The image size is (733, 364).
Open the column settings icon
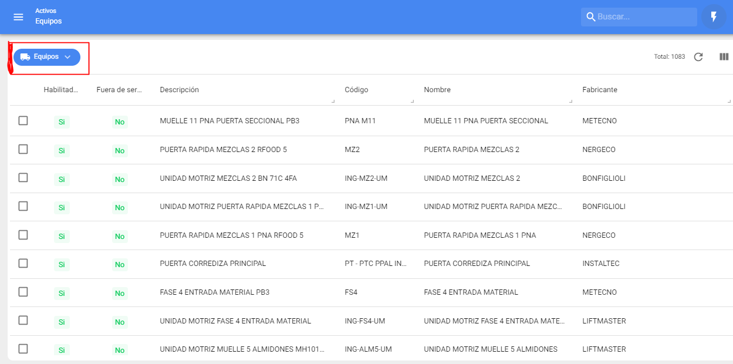coord(724,57)
